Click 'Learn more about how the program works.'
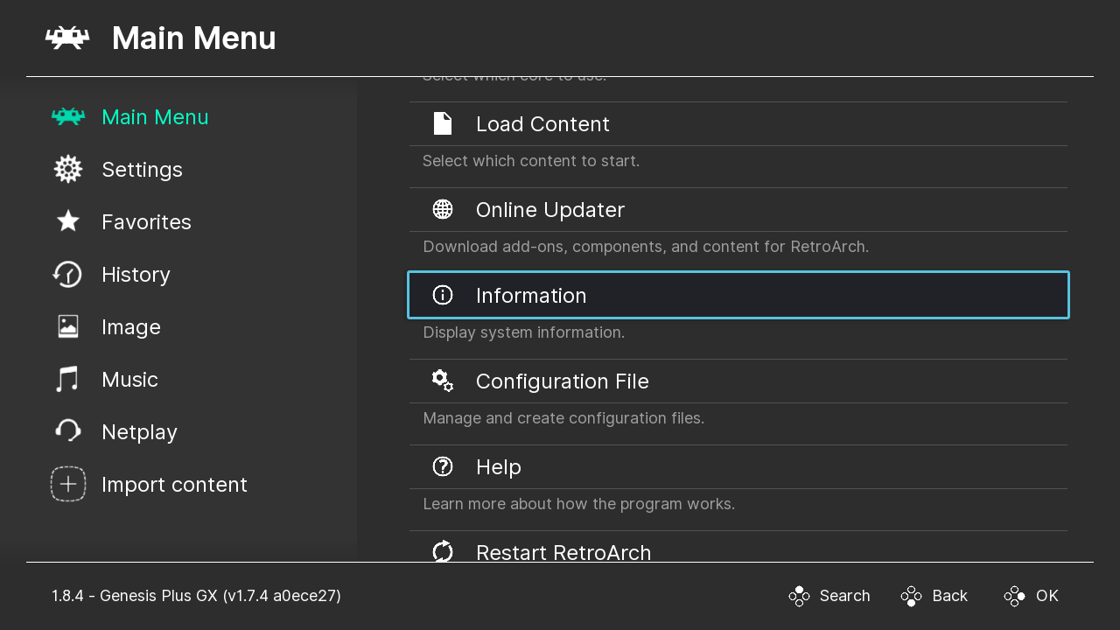Viewport: 1120px width, 630px height. click(579, 504)
